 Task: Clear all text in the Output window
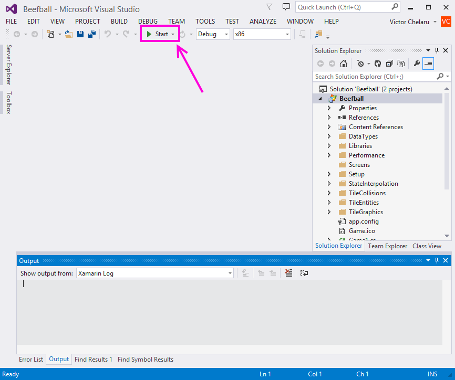(288, 273)
